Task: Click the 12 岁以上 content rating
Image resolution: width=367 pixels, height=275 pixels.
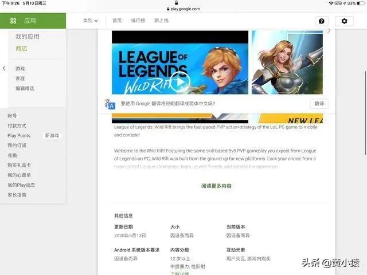Action: coord(180,258)
